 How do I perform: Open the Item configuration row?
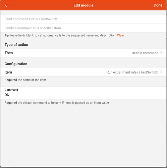tap(83, 72)
